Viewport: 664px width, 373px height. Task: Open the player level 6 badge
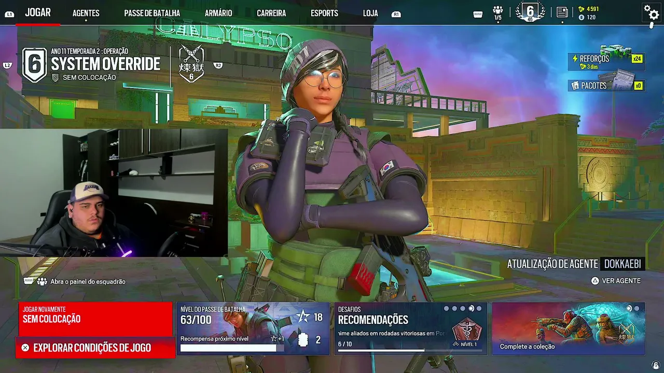coord(530,12)
